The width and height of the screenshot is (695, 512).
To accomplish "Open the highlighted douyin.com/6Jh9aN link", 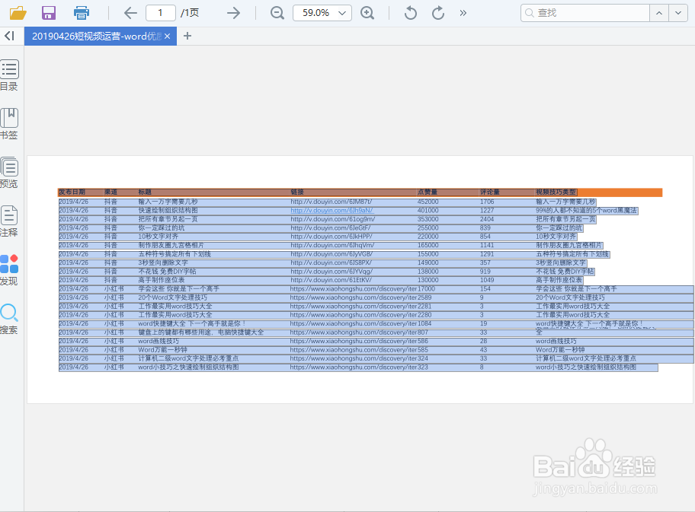I will click(x=332, y=211).
